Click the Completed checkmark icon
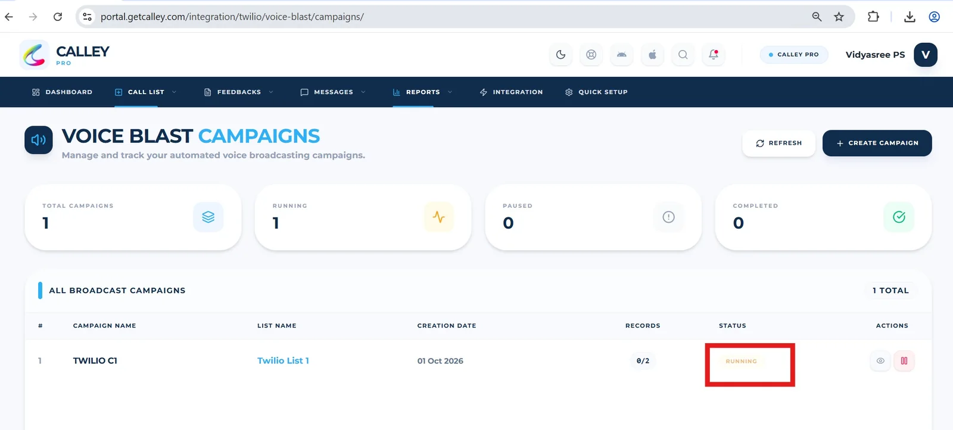953x430 pixels. 899,217
